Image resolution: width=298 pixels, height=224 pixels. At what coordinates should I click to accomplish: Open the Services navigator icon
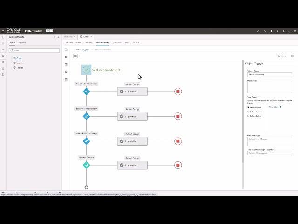coord(3,49)
